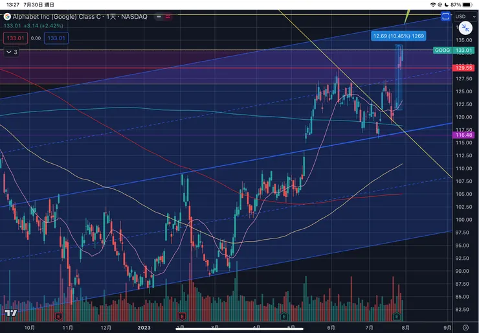Open the November earnings E marker

(58, 316)
